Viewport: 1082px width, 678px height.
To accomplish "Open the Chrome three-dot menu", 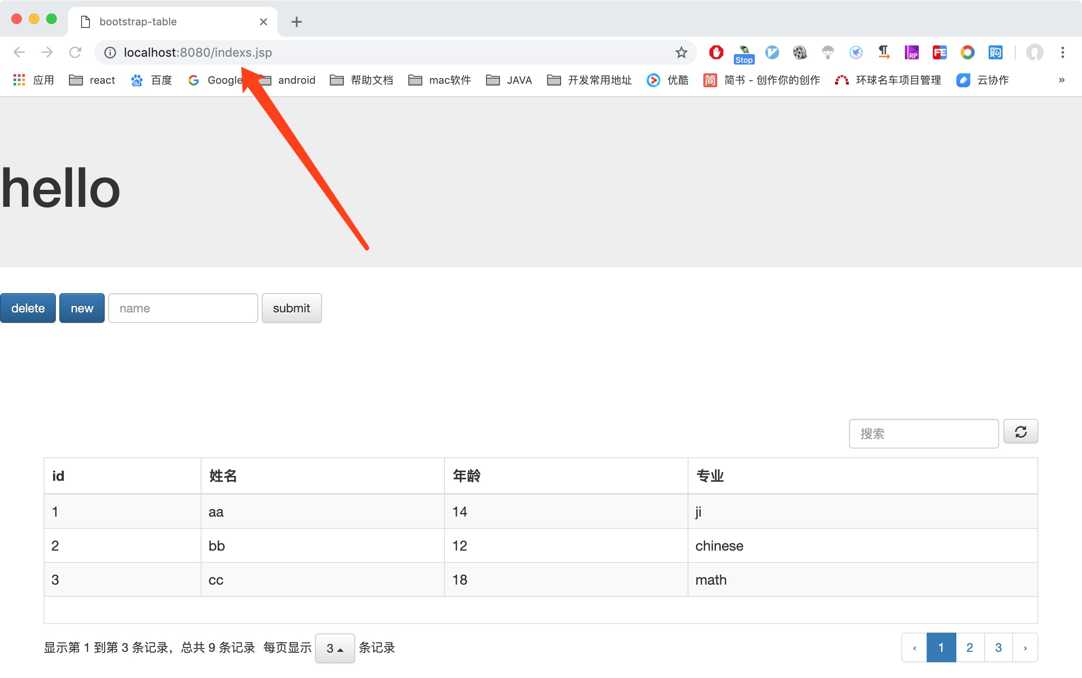I will [x=1062, y=52].
